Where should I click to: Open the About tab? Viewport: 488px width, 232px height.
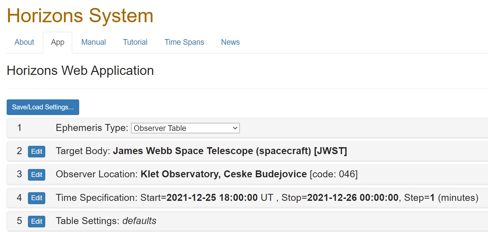click(24, 42)
